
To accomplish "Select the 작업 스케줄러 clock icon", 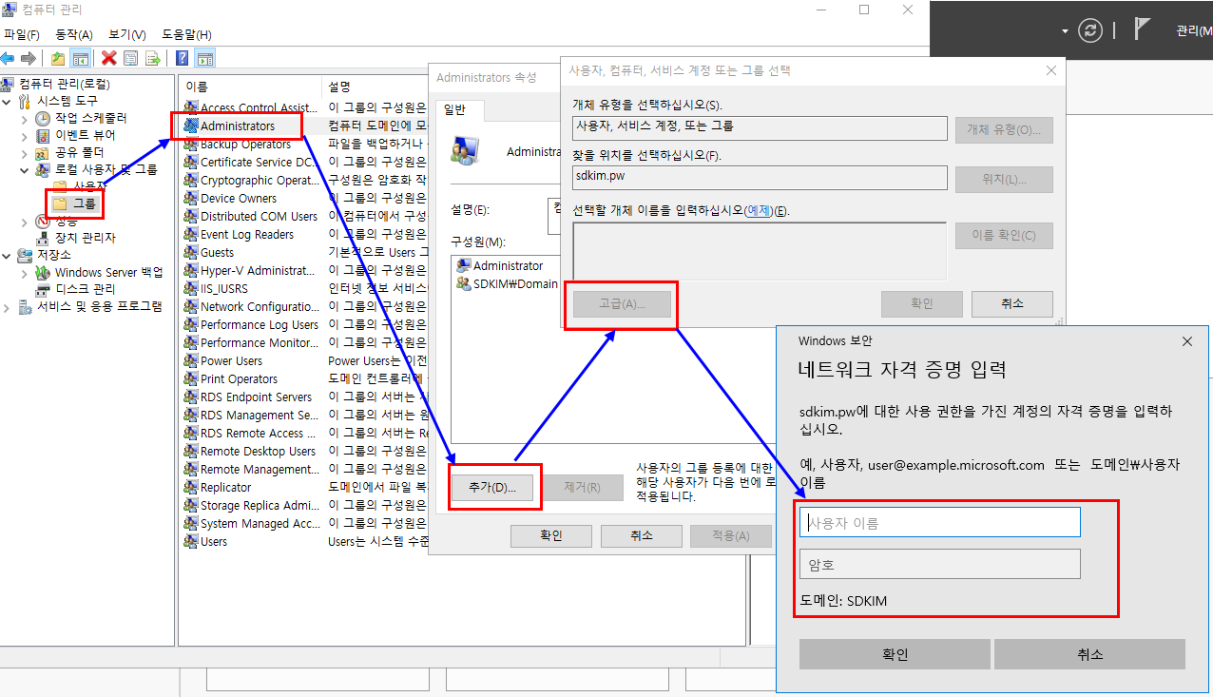I will click(x=43, y=118).
